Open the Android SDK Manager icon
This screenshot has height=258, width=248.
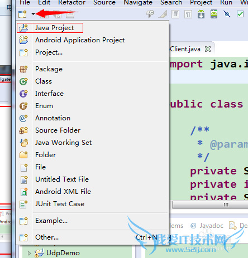click(x=201, y=14)
